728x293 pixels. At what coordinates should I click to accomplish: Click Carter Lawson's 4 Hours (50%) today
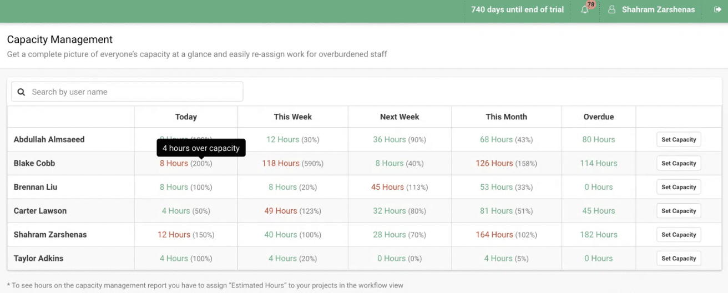(x=186, y=211)
